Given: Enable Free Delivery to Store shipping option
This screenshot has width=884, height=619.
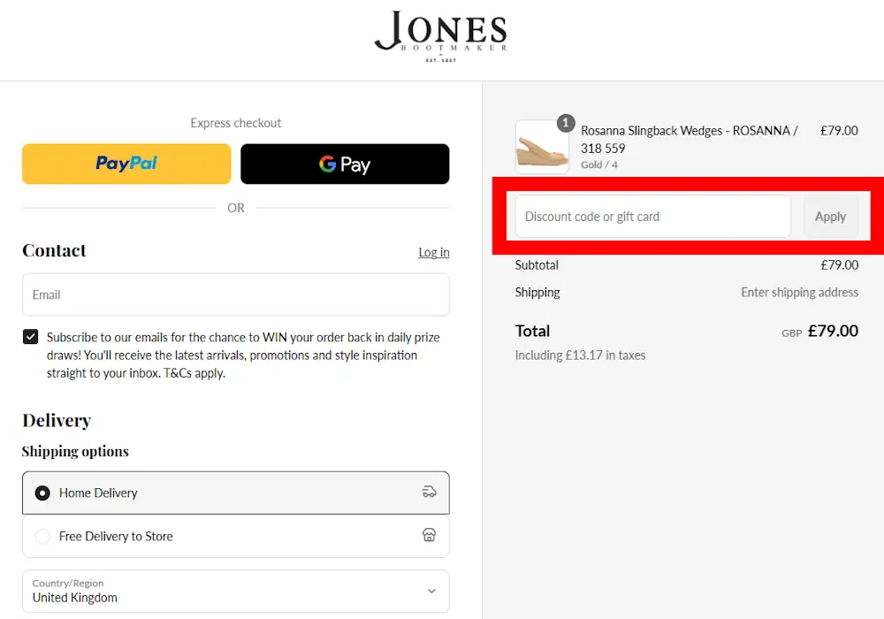Looking at the screenshot, I should click(236, 534).
